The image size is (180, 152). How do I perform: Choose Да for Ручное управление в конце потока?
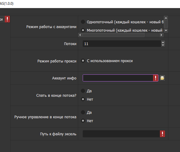[x=83, y=112]
